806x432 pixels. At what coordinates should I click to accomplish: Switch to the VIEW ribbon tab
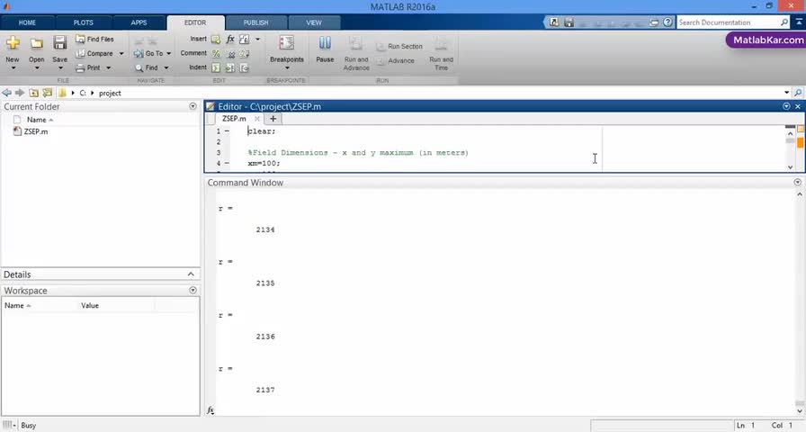[314, 22]
